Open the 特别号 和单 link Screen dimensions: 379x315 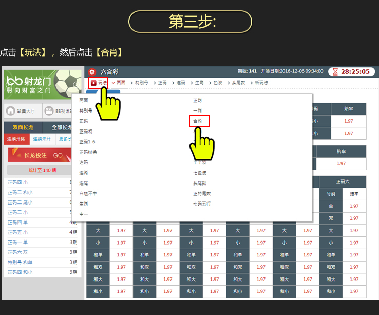click(x=20, y=262)
